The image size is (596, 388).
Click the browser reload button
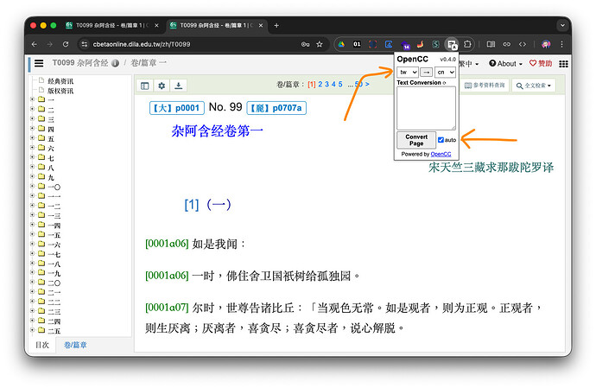coord(67,44)
